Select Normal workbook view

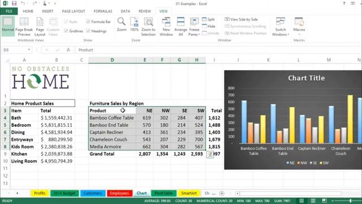[x=8, y=27]
